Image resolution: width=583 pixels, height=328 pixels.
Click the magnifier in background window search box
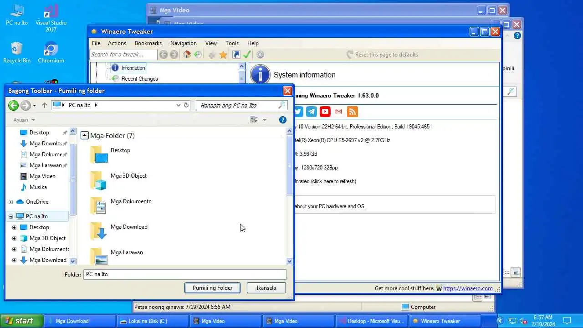tap(511, 92)
